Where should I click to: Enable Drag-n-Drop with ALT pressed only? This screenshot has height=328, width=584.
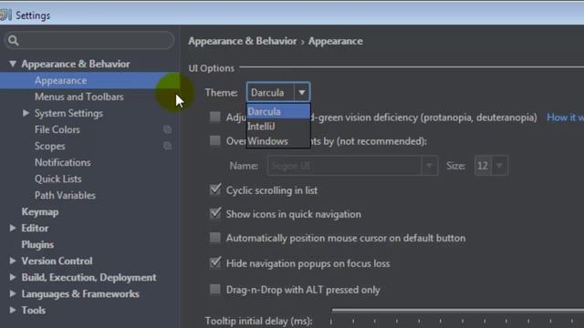click(215, 290)
